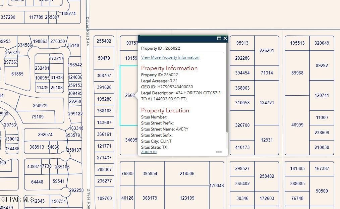Select parcel 366161

[x=104, y=134]
